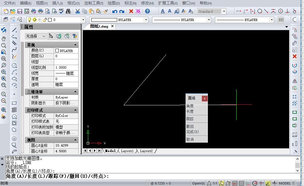304x186 pixels.
Task: Click next-layout arrow beside Model tab
Action: tap(95, 151)
